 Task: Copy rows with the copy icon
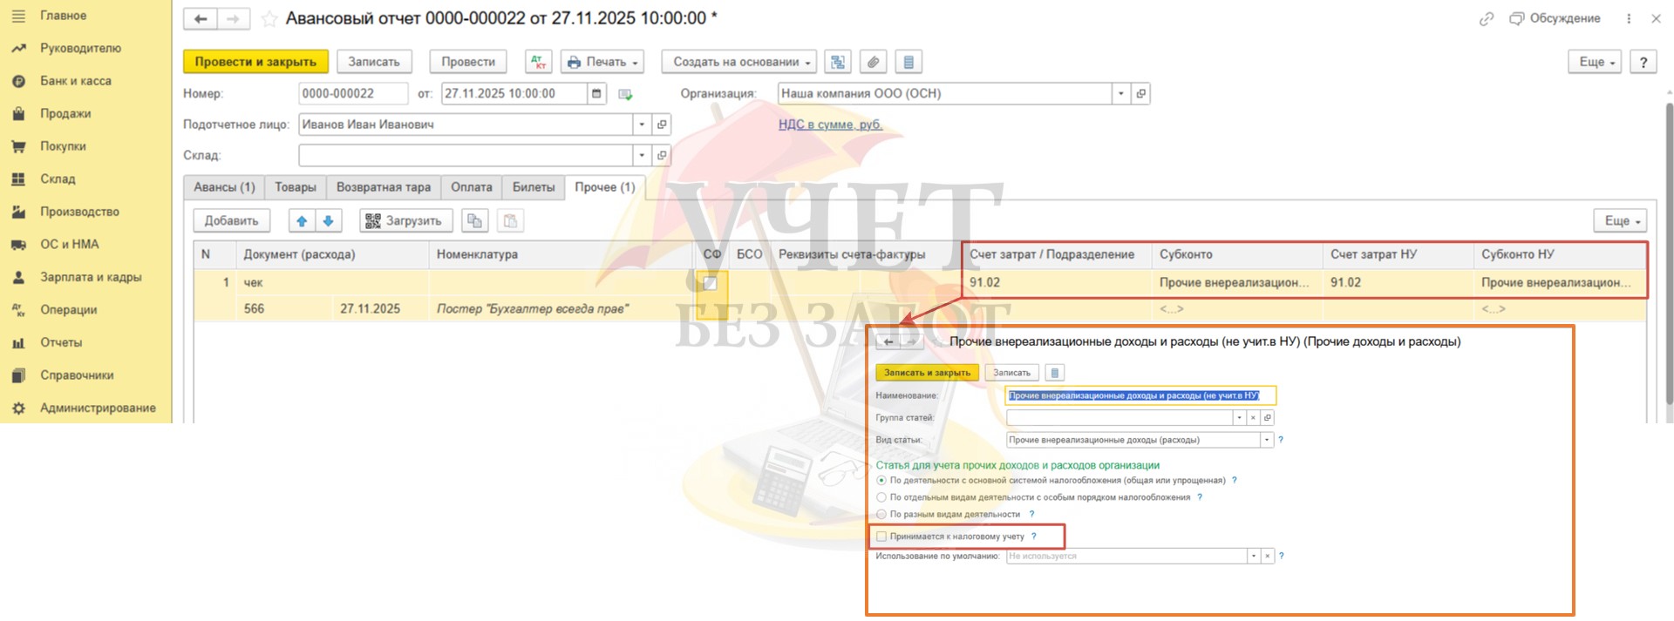coord(474,221)
